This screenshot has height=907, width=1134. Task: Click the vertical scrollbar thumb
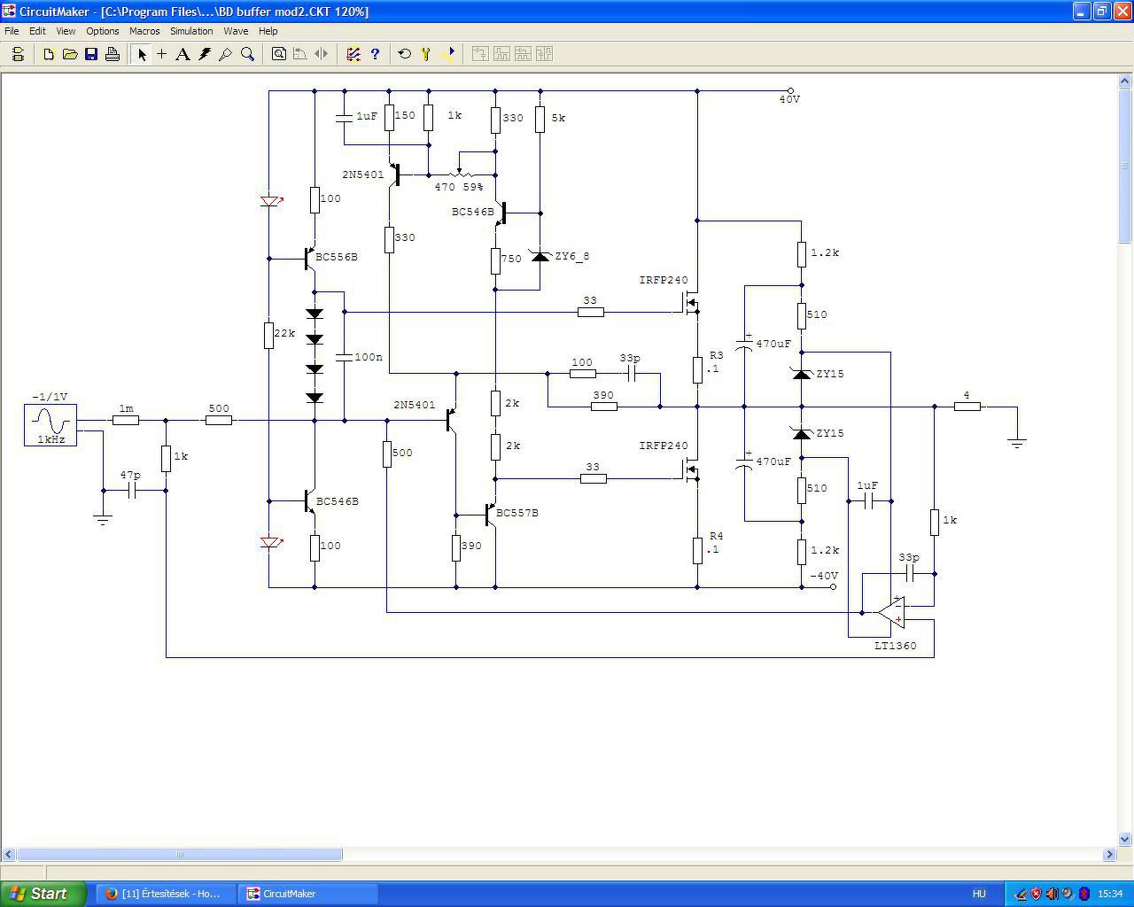tap(1126, 166)
